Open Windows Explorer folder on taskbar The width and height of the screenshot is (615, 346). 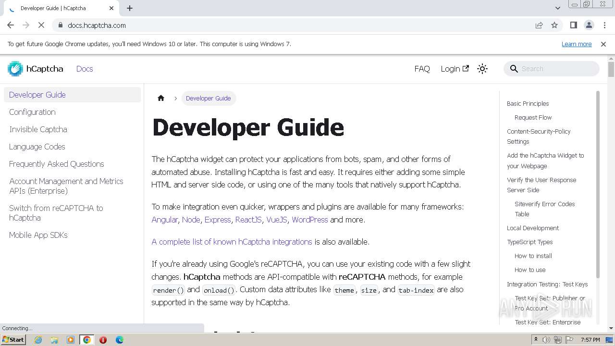coord(54,340)
